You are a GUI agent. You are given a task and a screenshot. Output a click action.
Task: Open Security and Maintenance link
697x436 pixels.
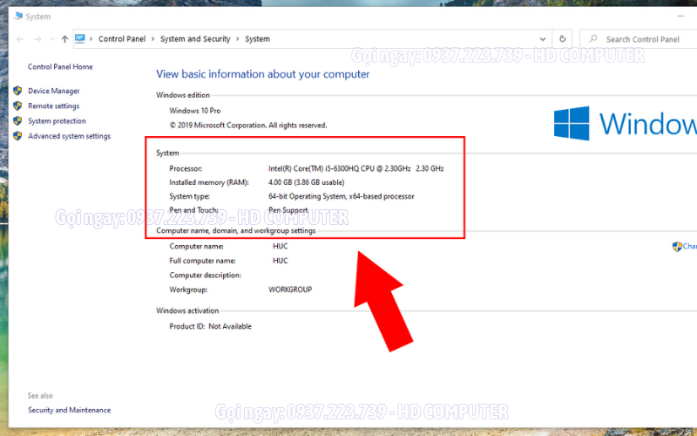(70, 410)
